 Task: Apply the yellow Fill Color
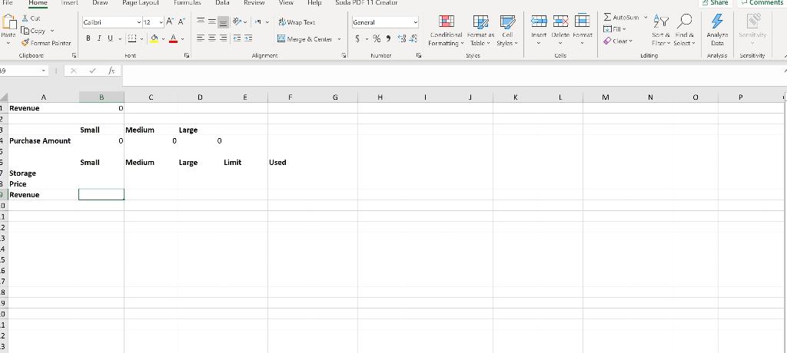point(154,38)
